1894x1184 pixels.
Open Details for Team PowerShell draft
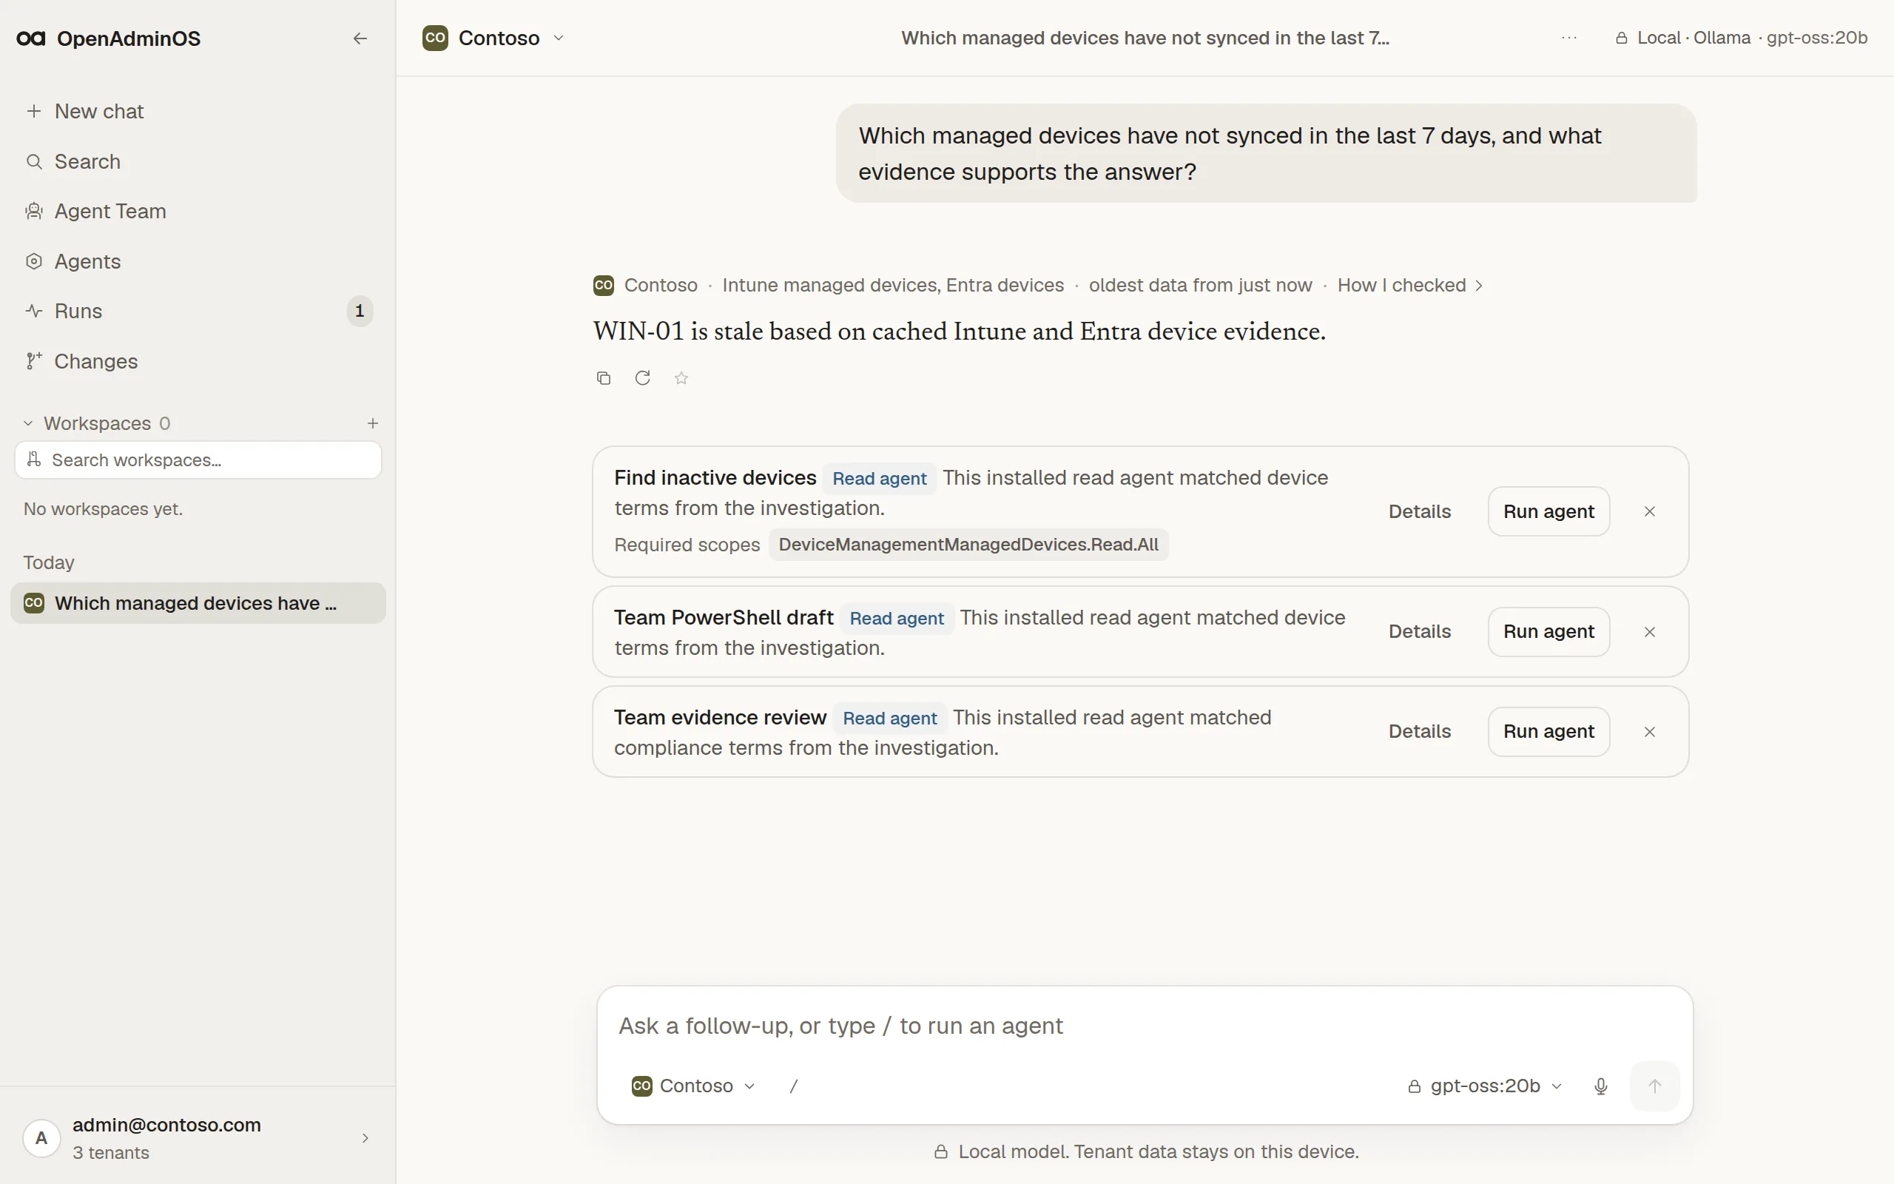pyautogui.click(x=1419, y=631)
